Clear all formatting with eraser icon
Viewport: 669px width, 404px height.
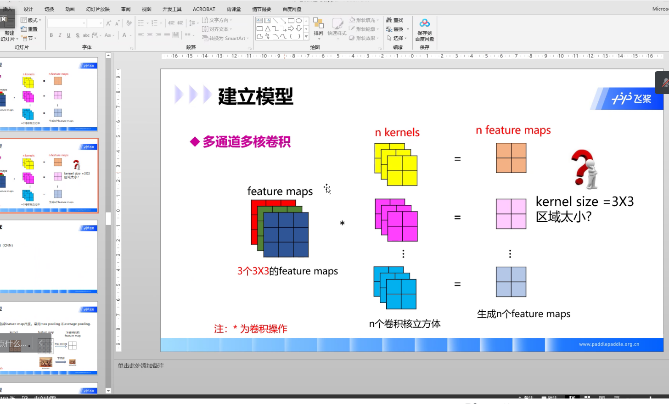[129, 22]
